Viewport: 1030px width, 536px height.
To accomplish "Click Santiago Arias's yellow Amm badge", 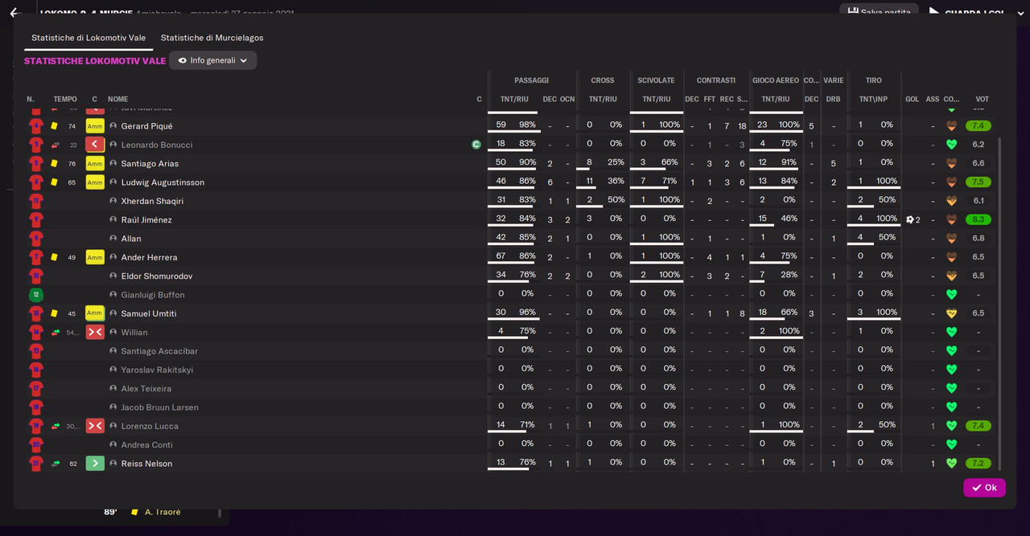I will (x=95, y=163).
